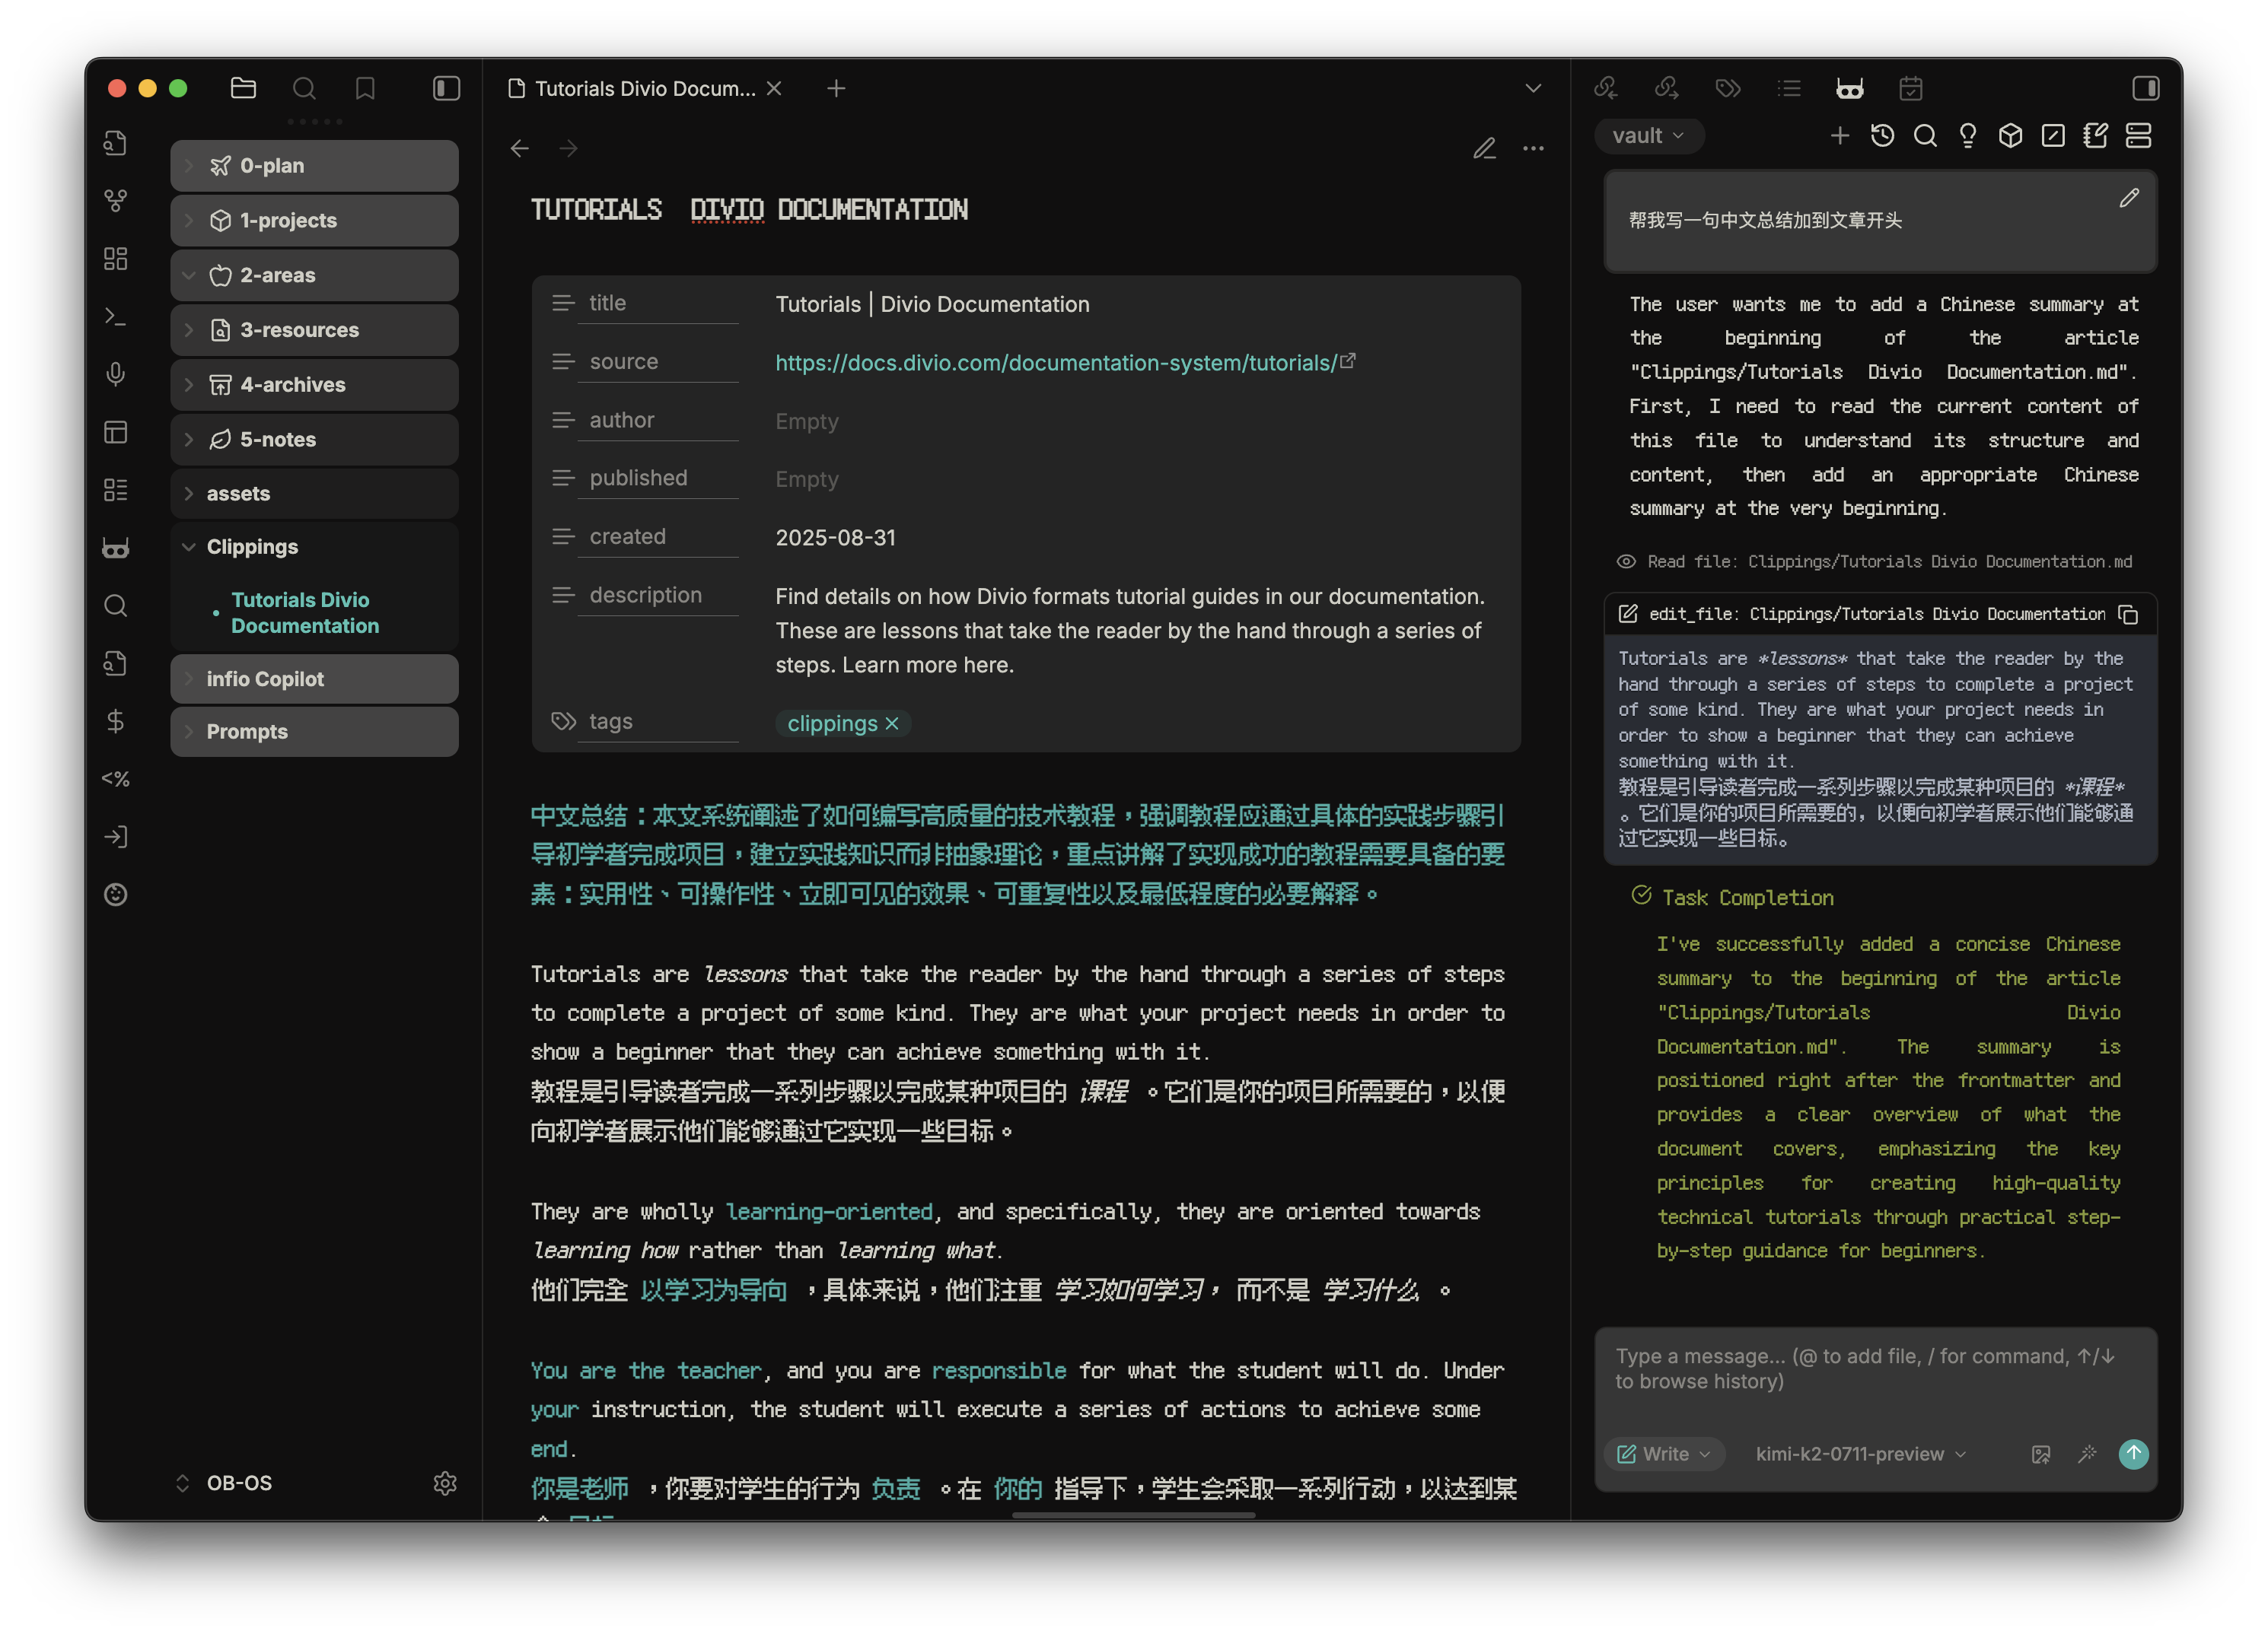Viewport: 2268px width, 1634px height.
Task: Send the message with the green arrow
Action: (x=2133, y=1453)
